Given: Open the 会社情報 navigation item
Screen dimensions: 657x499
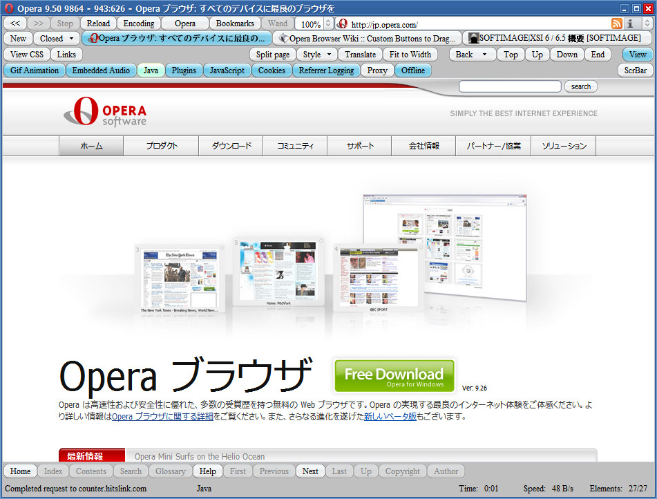Looking at the screenshot, I should [423, 146].
